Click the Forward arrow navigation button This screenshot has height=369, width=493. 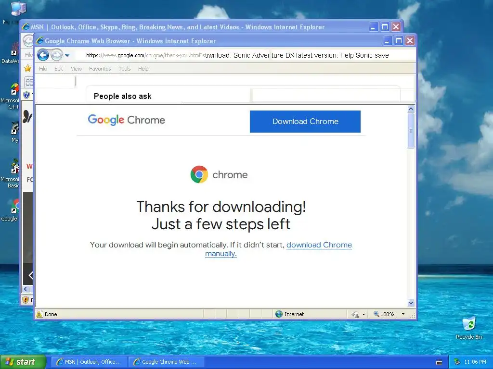[57, 55]
